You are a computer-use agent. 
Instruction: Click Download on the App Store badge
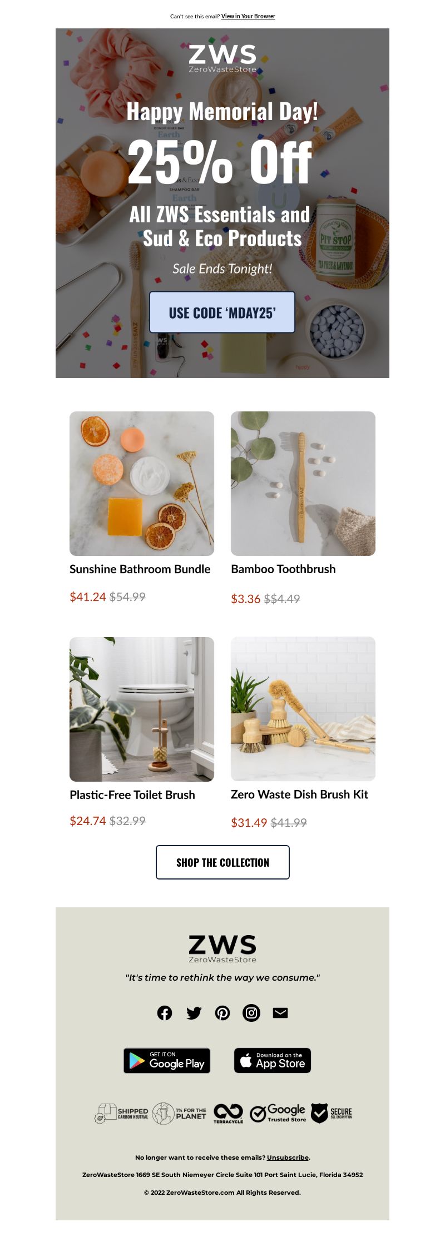[x=273, y=1061]
